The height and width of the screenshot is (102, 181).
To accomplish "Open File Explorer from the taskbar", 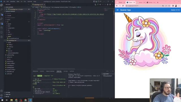I will [x=12, y=100].
